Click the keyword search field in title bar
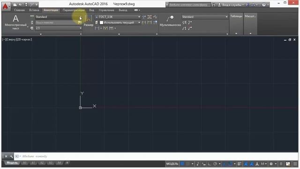300x169 pixels. (x=189, y=5)
